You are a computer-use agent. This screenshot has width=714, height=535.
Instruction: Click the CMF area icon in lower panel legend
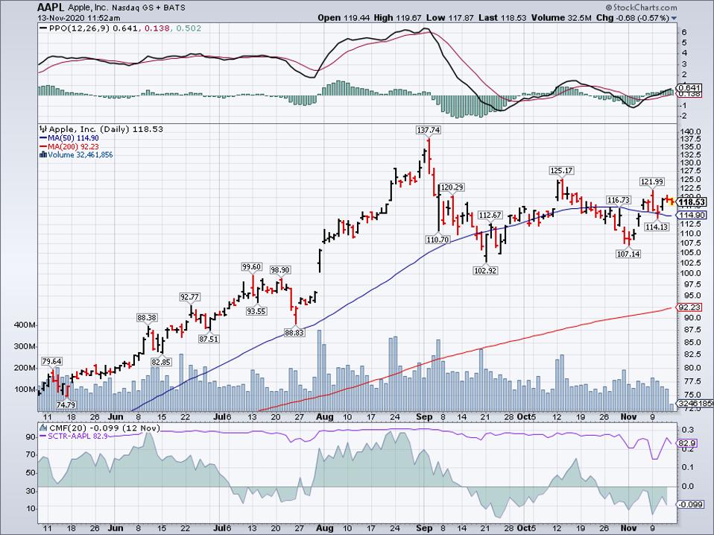coord(44,428)
